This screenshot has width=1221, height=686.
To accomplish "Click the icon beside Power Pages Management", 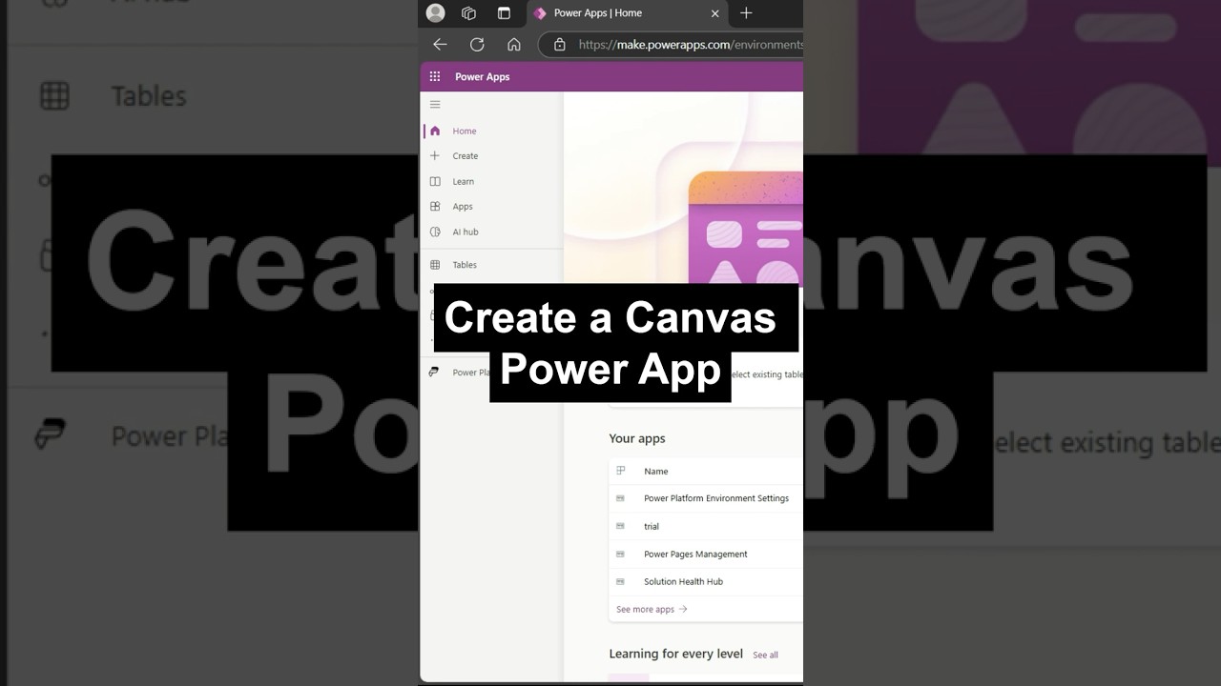I will pyautogui.click(x=620, y=555).
